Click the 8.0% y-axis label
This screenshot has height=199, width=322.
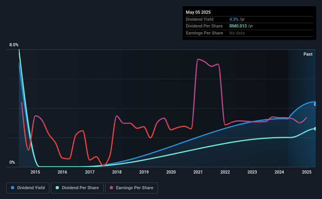[14, 45]
